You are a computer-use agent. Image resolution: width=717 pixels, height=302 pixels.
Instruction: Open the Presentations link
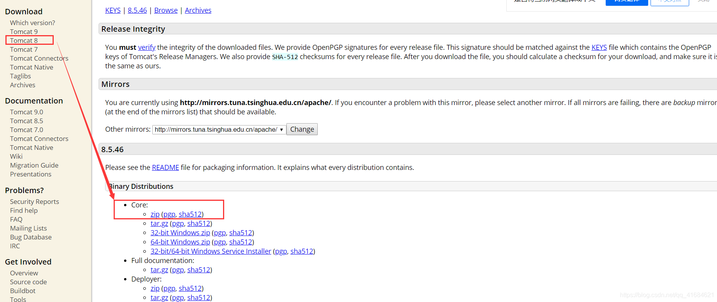pos(31,174)
